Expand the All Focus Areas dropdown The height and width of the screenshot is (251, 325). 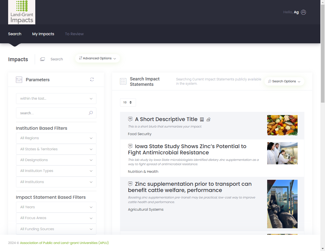(x=56, y=218)
